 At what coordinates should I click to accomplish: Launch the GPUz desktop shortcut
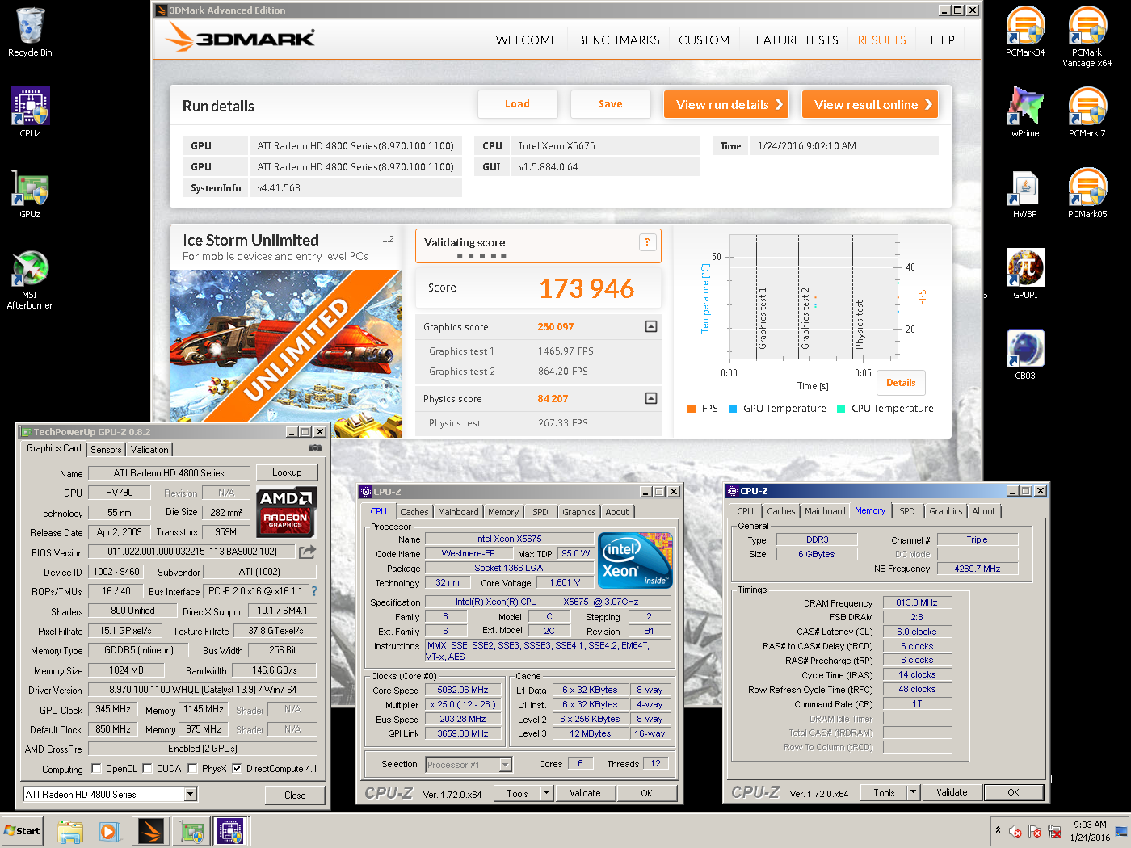point(30,194)
